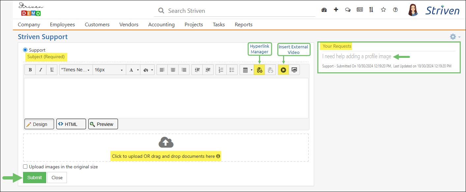Image resolution: width=466 pixels, height=192 pixels.
Task: Switch to HTML editor mode
Action: tap(71, 124)
